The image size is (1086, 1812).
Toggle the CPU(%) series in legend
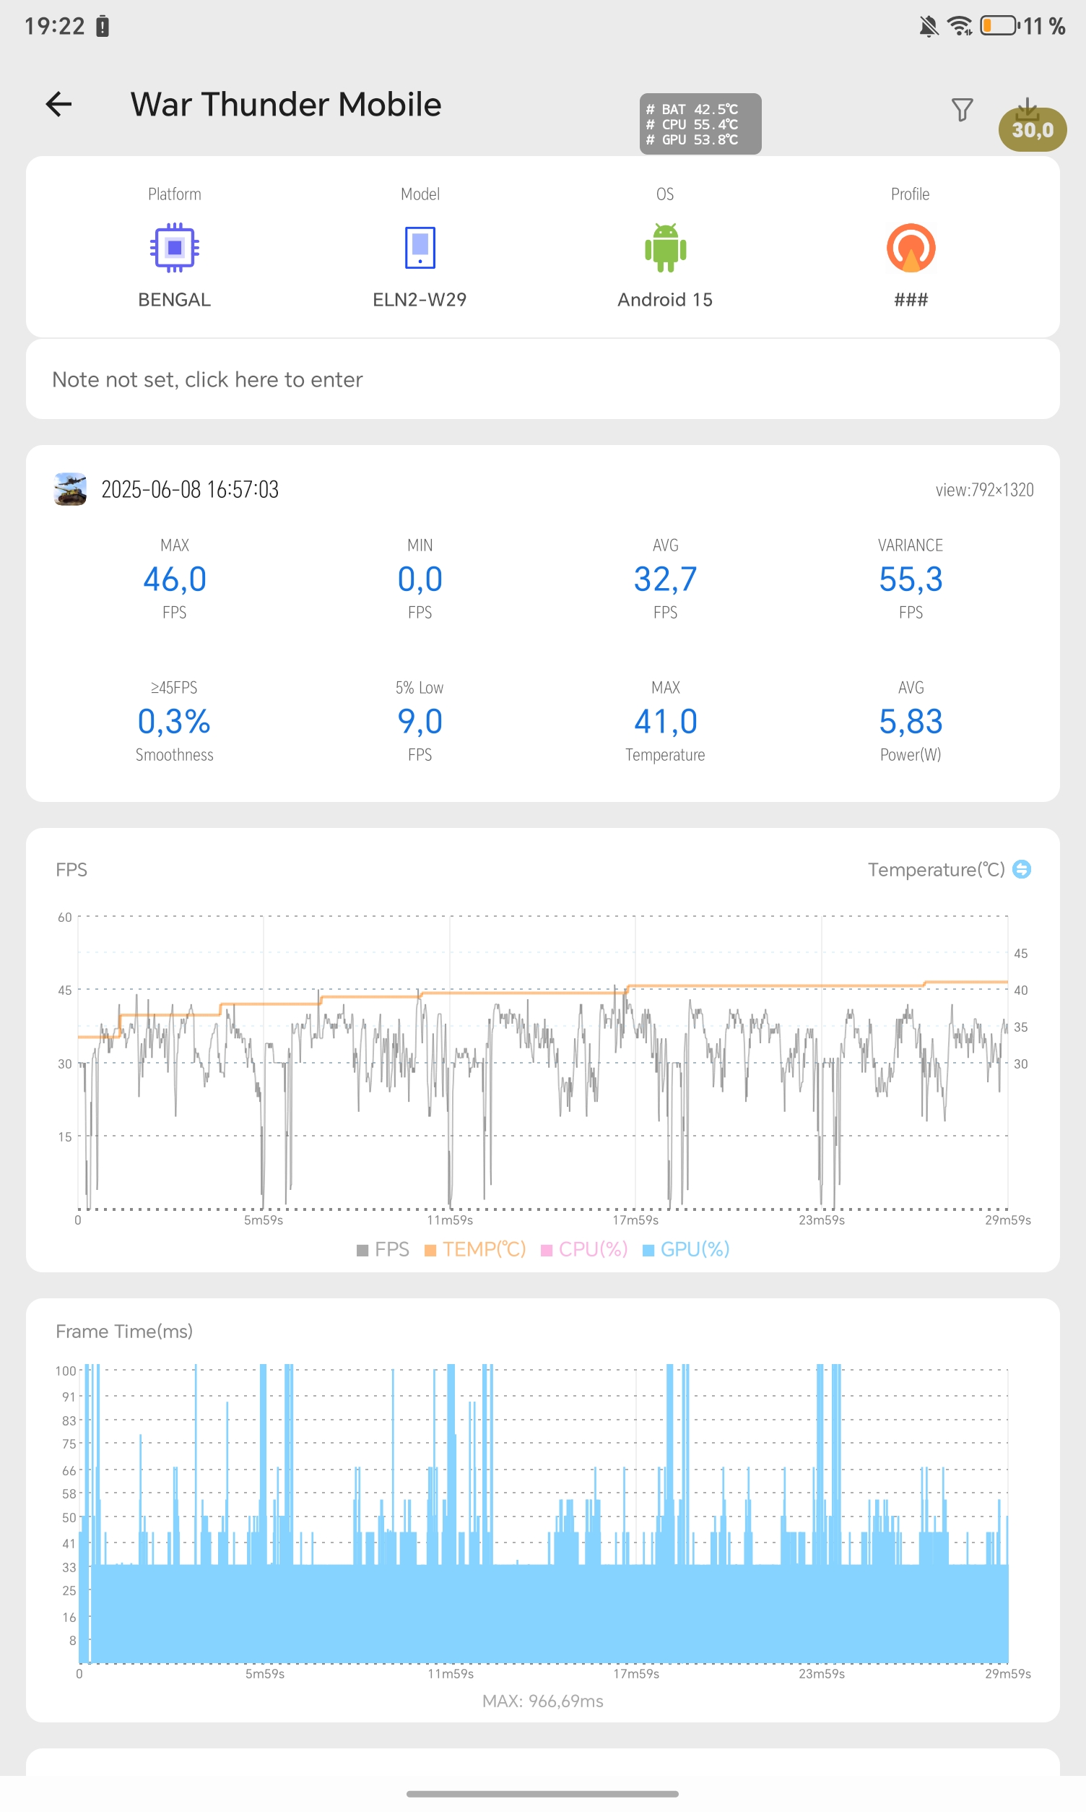tap(584, 1249)
